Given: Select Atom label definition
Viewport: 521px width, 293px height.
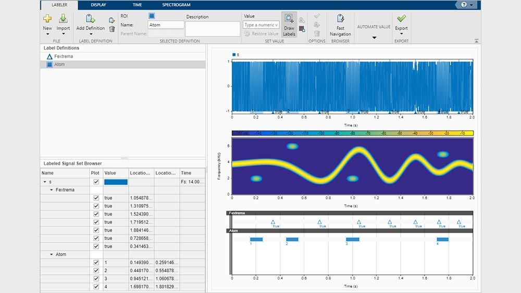Looking at the screenshot, I should [59, 65].
